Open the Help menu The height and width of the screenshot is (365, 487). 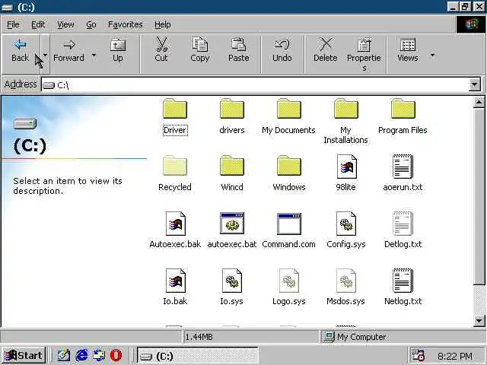(162, 24)
